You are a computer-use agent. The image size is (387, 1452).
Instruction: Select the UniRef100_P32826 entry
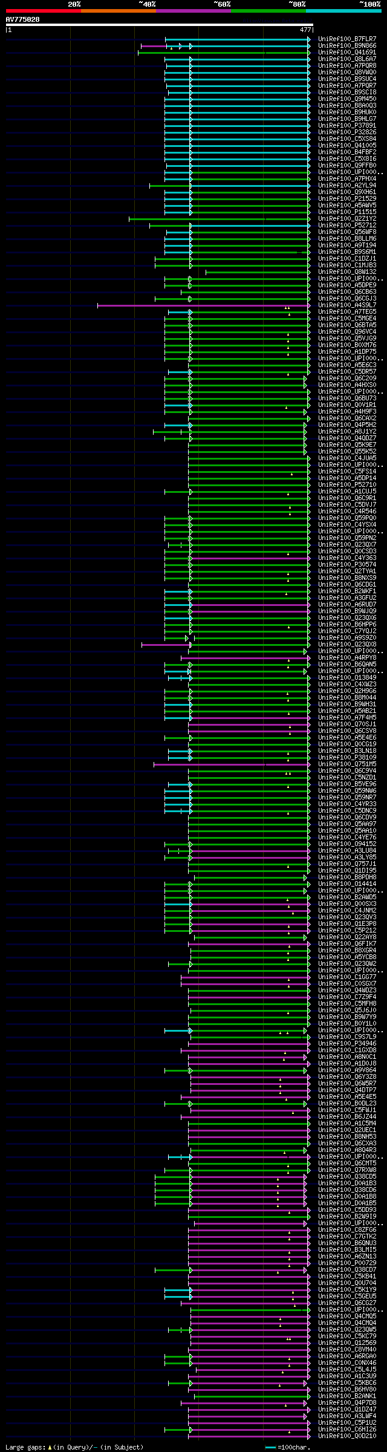[347, 132]
